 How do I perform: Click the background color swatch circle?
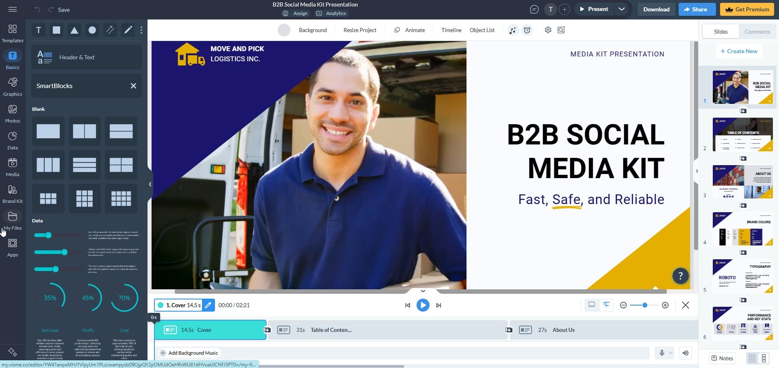(x=284, y=30)
